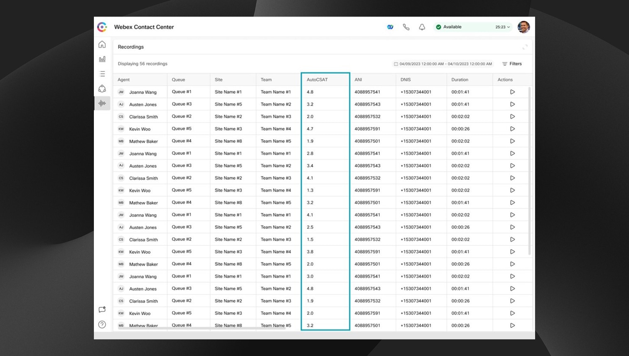The width and height of the screenshot is (629, 356).
Task: Open the three-line list icon in the sidebar
Action: [x=102, y=74]
